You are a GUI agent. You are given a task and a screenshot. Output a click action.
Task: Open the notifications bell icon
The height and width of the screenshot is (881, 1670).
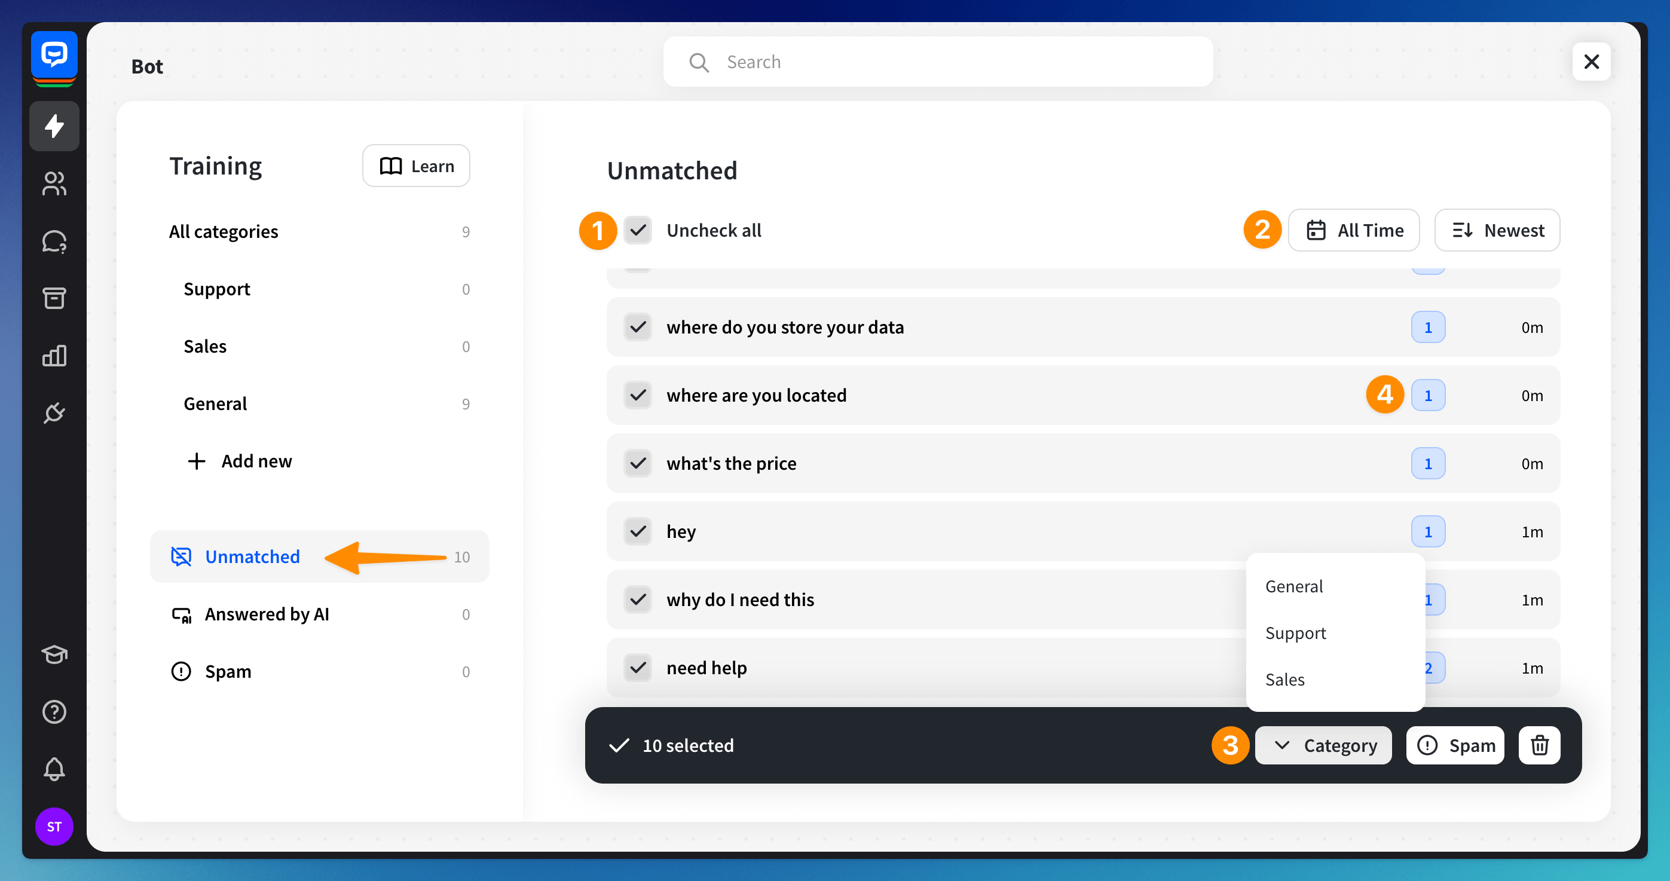(54, 769)
